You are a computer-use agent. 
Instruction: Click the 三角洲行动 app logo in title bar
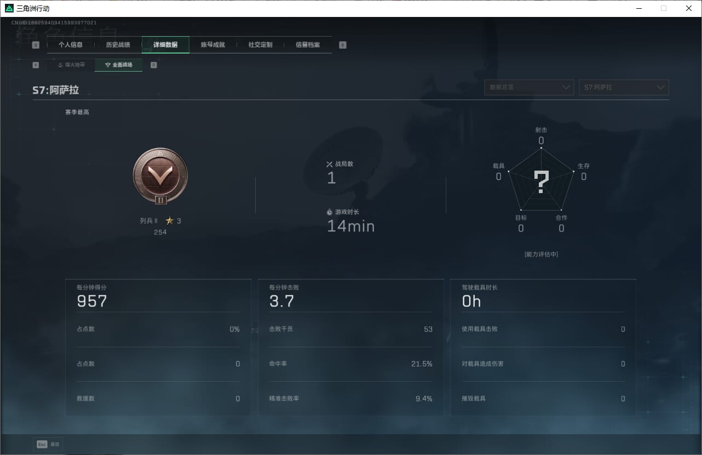tap(9, 8)
